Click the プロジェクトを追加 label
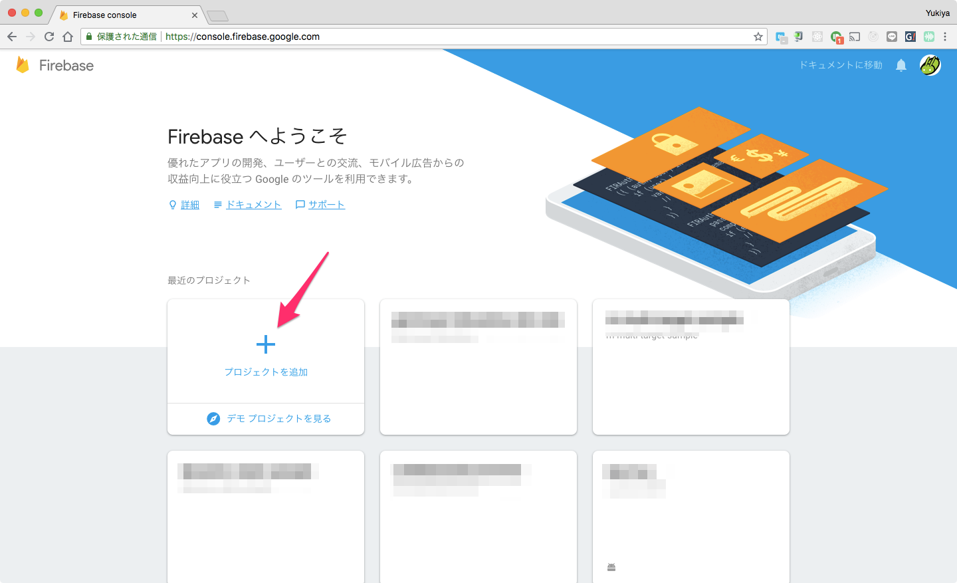Image resolution: width=957 pixels, height=583 pixels. coord(266,372)
